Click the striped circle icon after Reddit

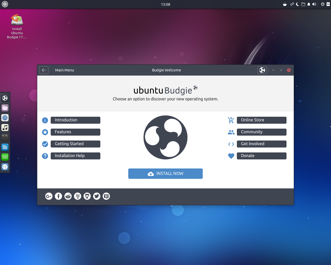[78, 196]
